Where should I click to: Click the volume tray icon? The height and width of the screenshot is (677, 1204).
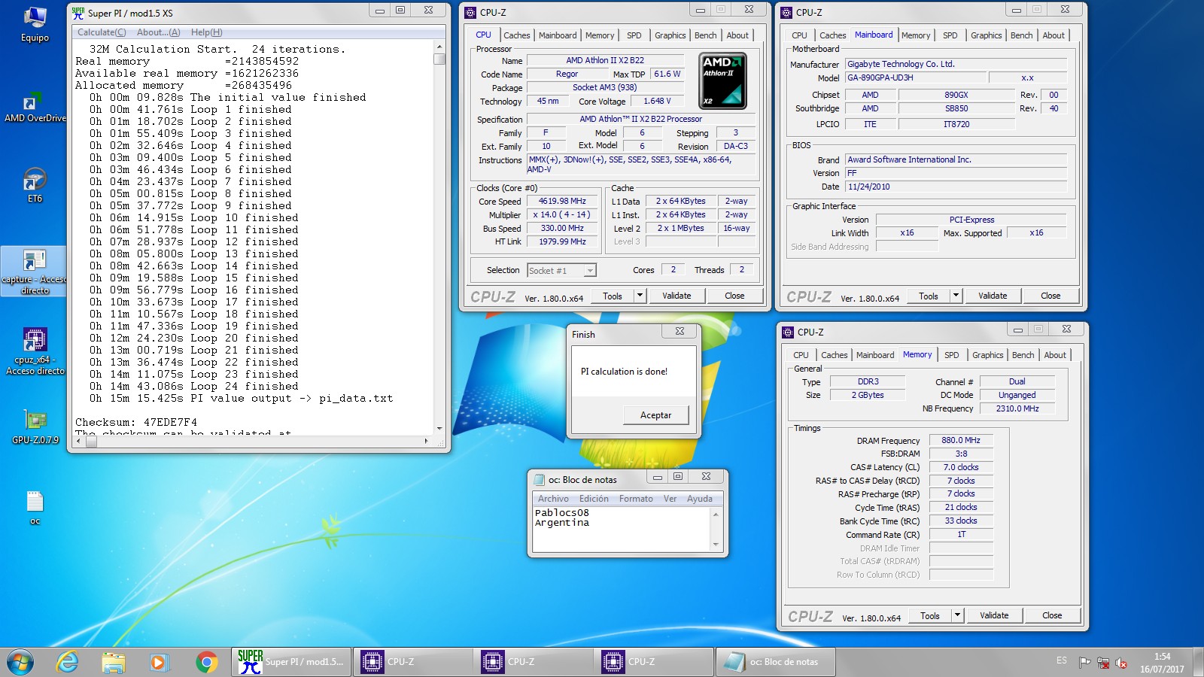pyautogui.click(x=1121, y=663)
